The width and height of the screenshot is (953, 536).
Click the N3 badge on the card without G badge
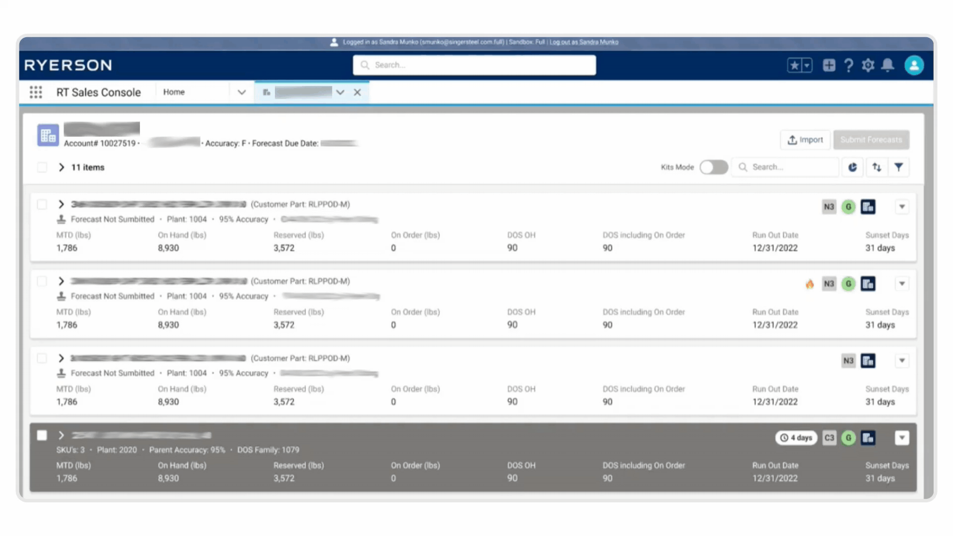(848, 361)
